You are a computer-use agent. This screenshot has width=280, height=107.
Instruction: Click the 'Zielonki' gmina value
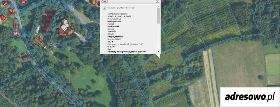coord(112,31)
